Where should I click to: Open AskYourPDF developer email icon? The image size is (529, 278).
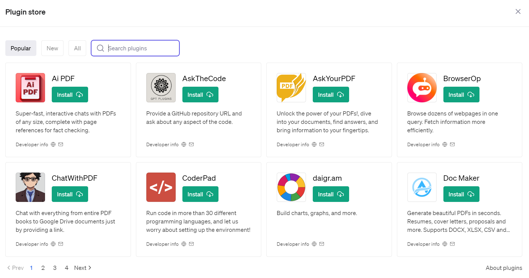point(322,144)
